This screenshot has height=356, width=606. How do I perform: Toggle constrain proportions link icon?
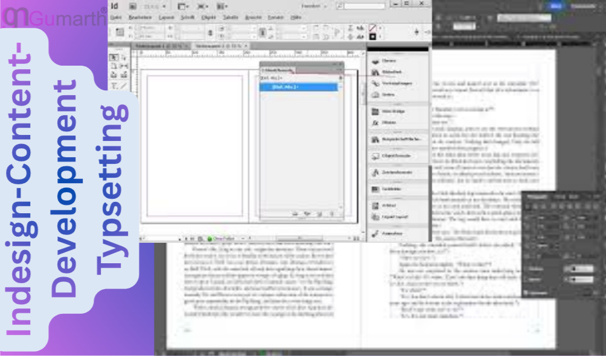point(210,33)
